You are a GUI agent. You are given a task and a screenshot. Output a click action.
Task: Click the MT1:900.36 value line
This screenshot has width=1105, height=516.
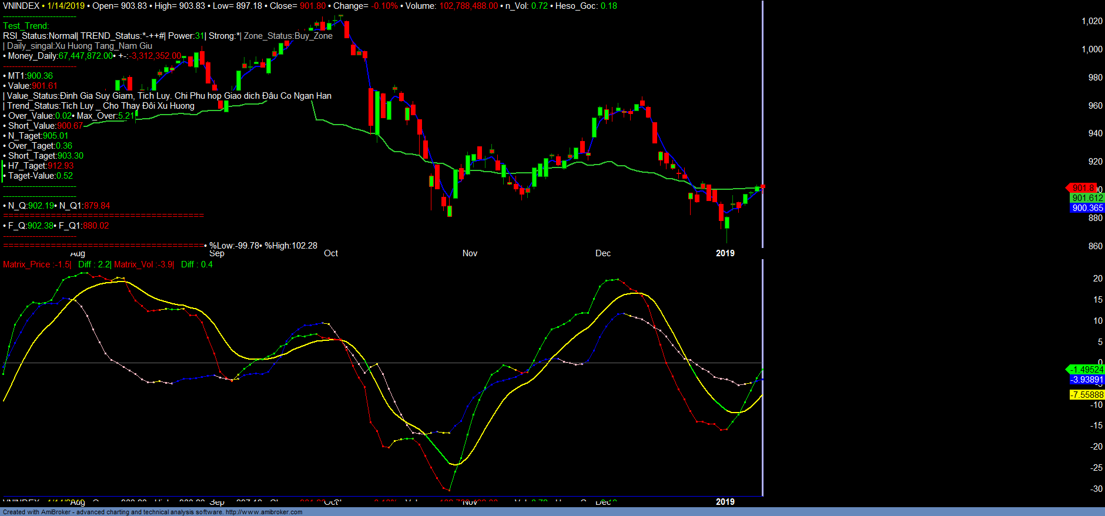(30, 76)
